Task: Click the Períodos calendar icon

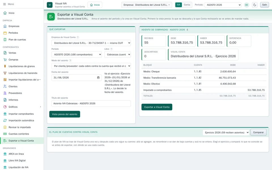Action: click(5, 33)
